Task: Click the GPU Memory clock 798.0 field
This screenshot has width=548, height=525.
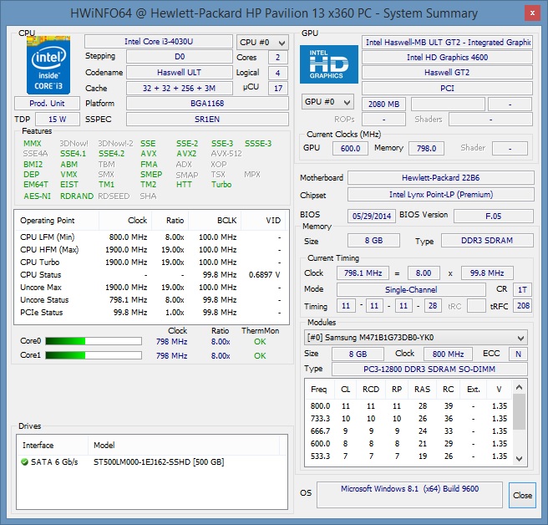Action: pyautogui.click(x=426, y=148)
